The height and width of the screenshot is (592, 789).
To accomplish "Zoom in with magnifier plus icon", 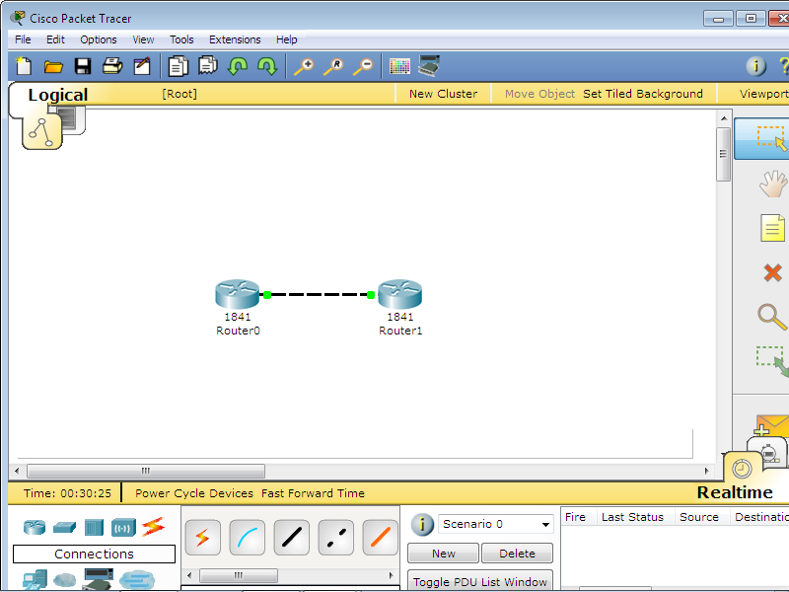I will click(x=304, y=66).
